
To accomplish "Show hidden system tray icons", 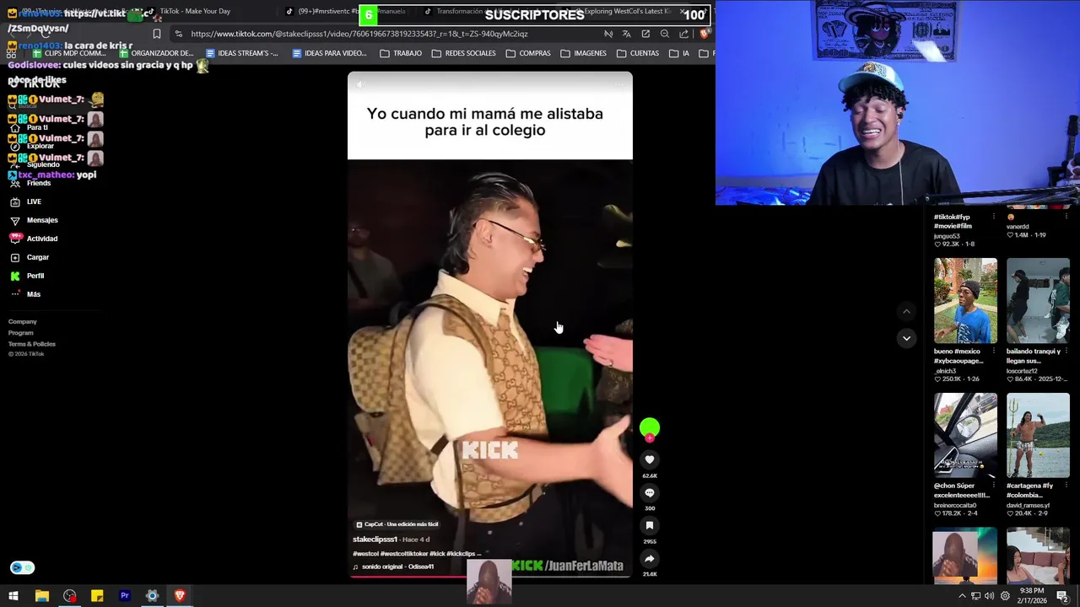I will [962, 596].
